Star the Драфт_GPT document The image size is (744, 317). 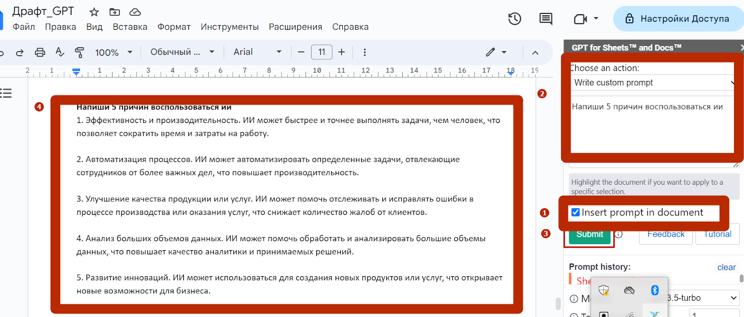tap(94, 12)
